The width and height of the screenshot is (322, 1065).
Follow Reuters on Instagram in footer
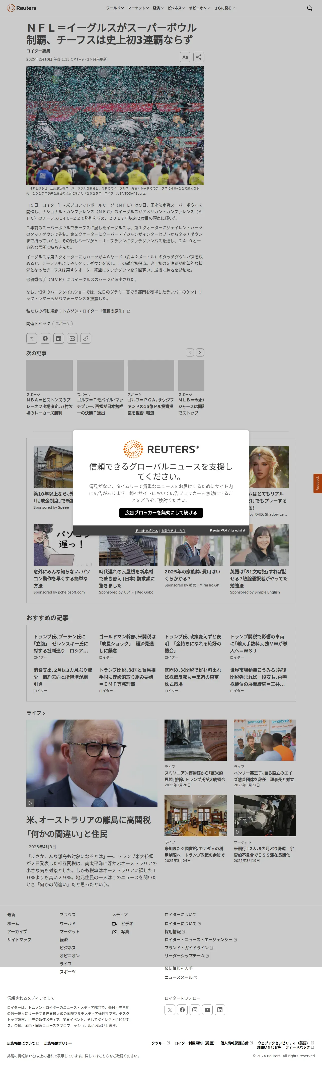click(195, 1010)
